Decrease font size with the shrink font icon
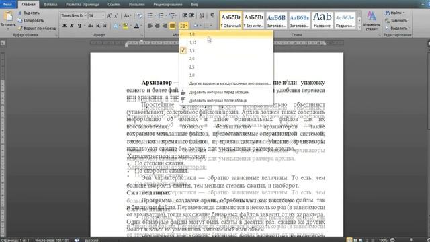430x242 pixels. (116, 16)
